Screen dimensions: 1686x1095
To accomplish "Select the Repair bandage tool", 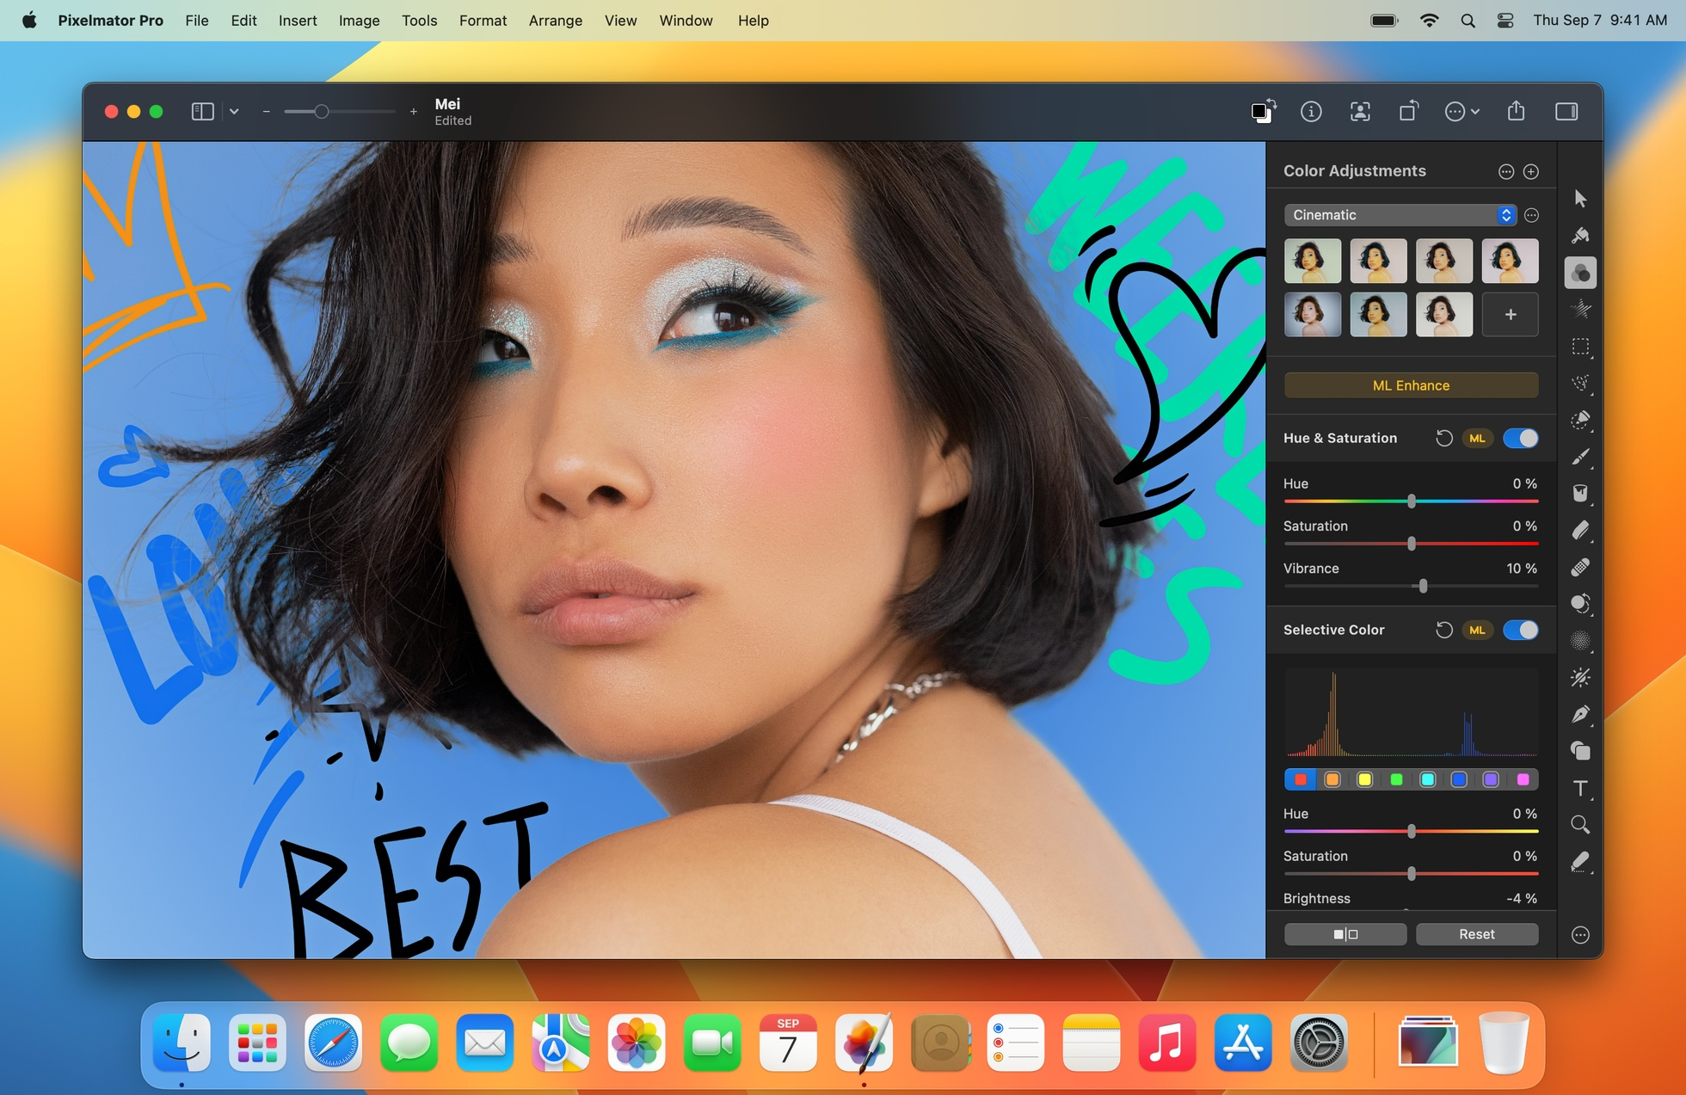I will [1580, 568].
